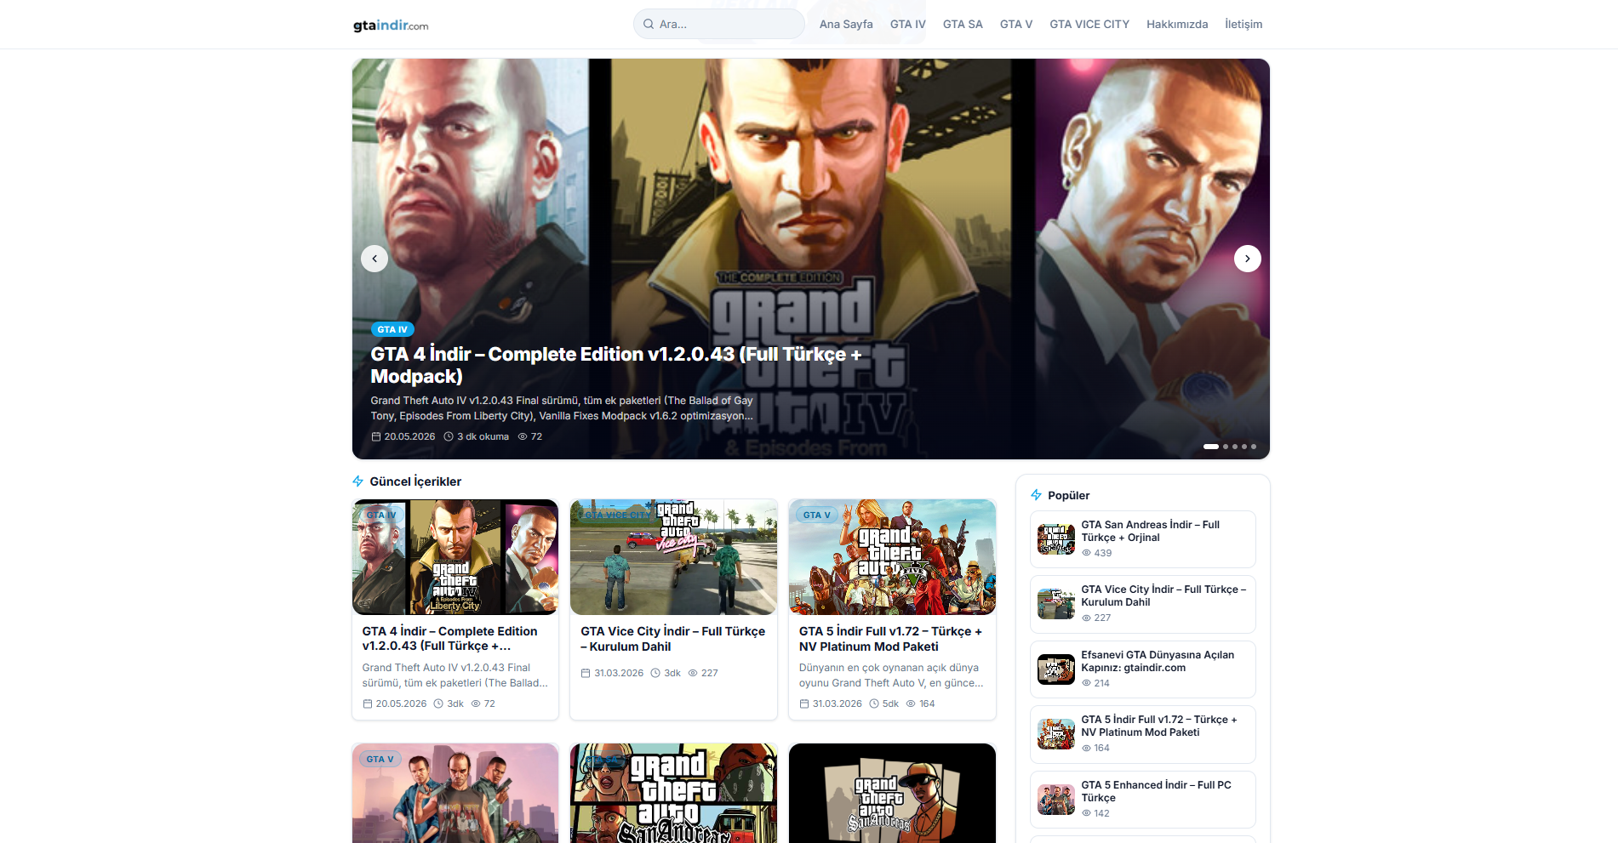Open GTA VICE CITY navigation item
The image size is (1618, 843).
tap(1089, 24)
